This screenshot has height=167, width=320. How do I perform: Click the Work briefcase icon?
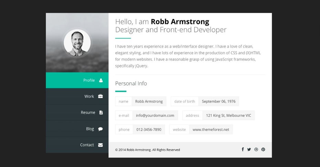(100, 96)
